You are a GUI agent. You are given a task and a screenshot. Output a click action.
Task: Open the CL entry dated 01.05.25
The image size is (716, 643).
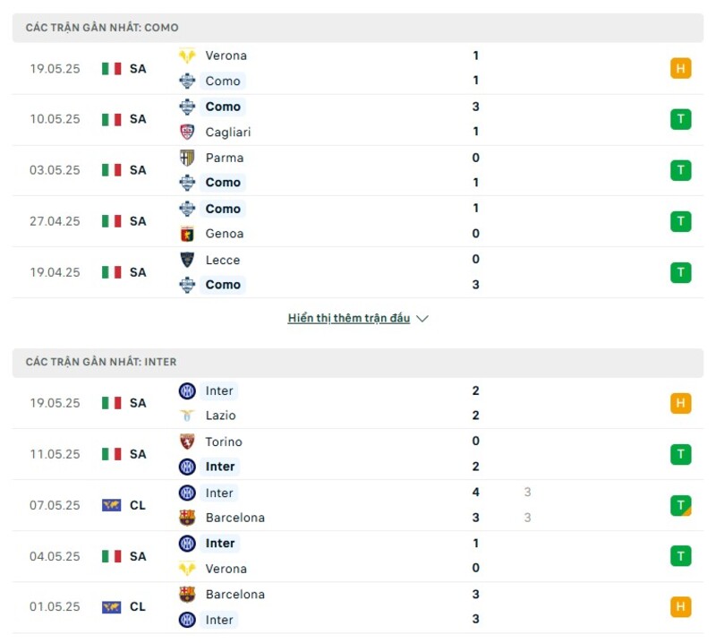pyautogui.click(x=358, y=606)
